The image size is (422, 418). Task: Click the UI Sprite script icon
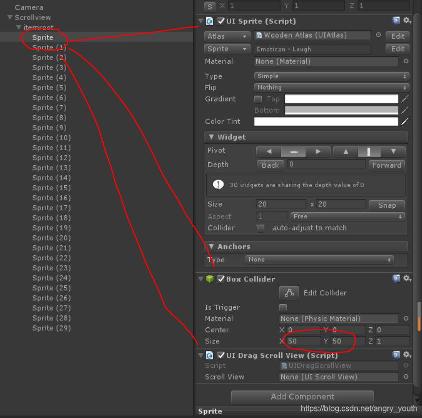[210, 21]
